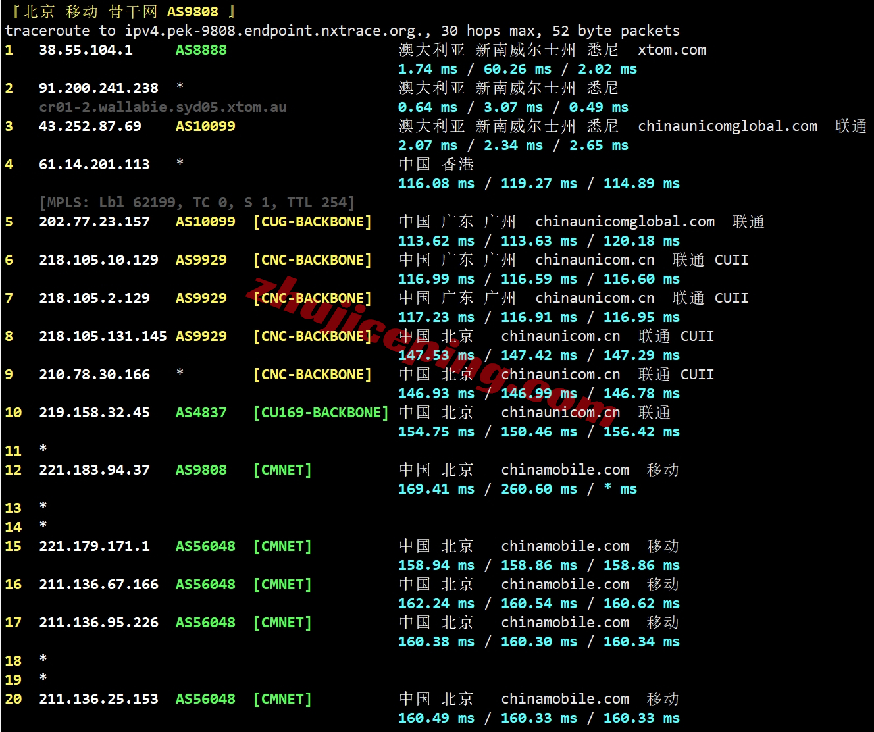Screen dimensions: 874x732
Task: Select chinaunicomglobal.com on hop 3
Action: (x=727, y=126)
